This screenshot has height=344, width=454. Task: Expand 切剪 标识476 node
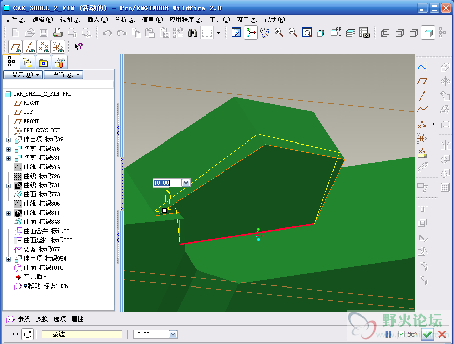9,149
